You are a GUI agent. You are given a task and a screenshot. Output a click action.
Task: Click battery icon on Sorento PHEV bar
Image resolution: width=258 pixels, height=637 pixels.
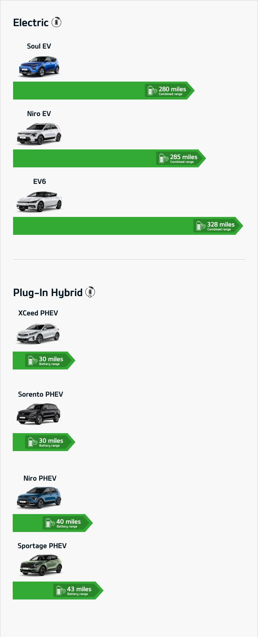point(32,442)
